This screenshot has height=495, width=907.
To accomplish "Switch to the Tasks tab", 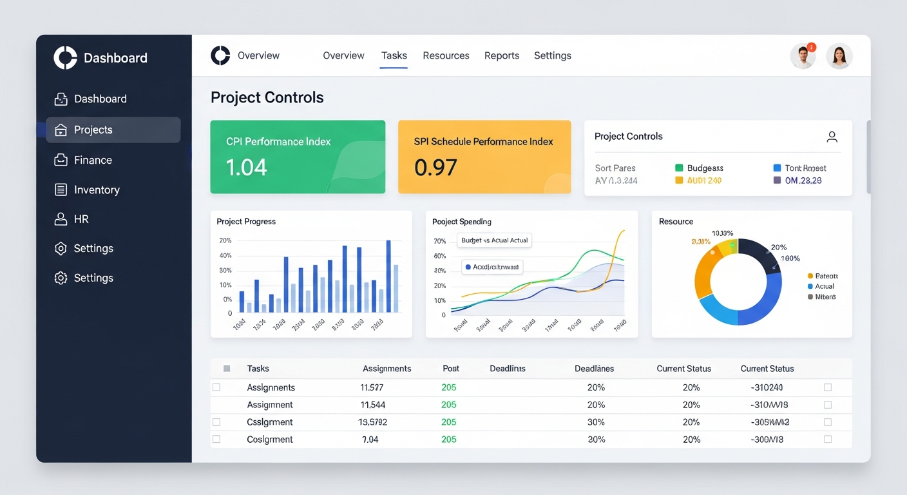I will [x=394, y=55].
